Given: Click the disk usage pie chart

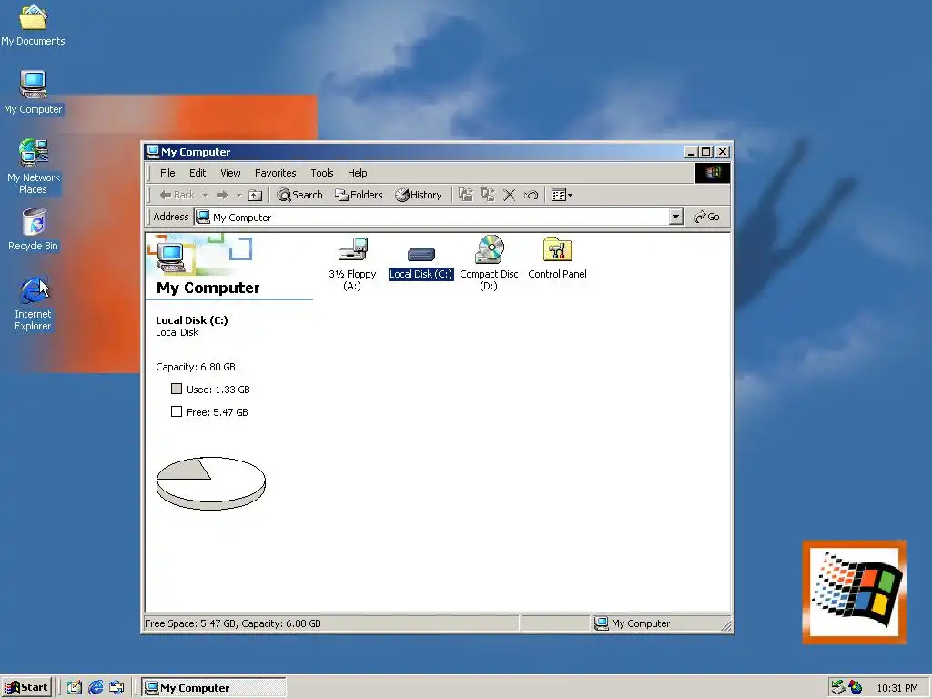Looking at the screenshot, I should pyautogui.click(x=211, y=483).
